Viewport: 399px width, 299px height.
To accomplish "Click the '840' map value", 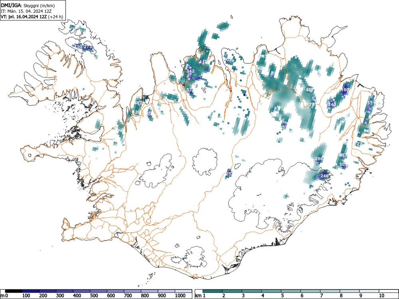I will tap(367, 131).
